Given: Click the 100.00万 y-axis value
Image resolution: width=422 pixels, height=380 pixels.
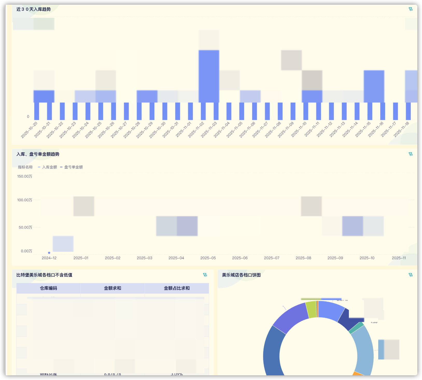Looking at the screenshot, I should coord(25,200).
